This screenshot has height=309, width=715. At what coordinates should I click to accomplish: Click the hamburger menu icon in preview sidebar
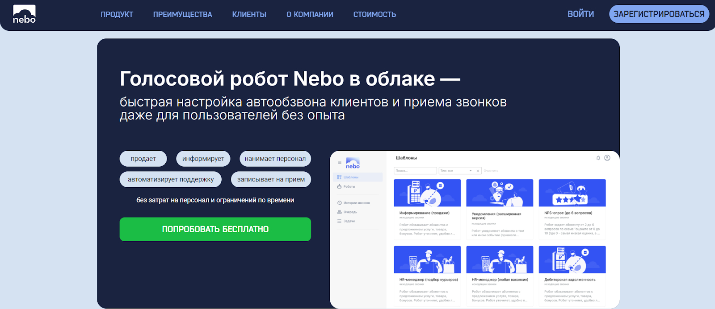tap(340, 163)
